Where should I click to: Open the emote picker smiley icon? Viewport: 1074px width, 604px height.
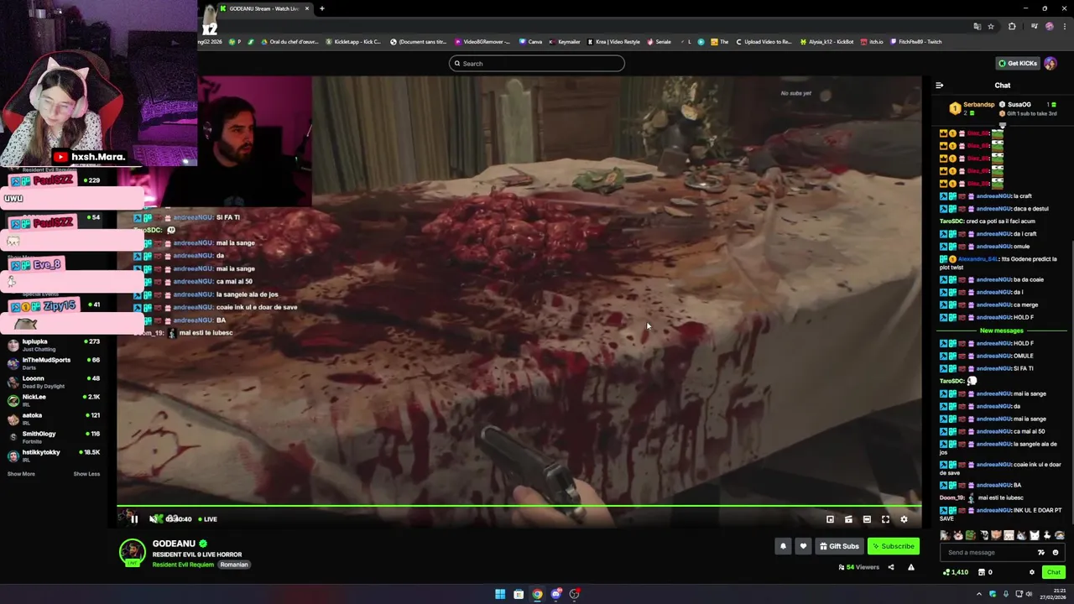pos(1056,552)
